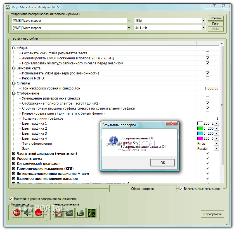Screen dimensions: 234x230
Task: Click the generate WAV floppy-disk icon
Action: click(x=59, y=213)
